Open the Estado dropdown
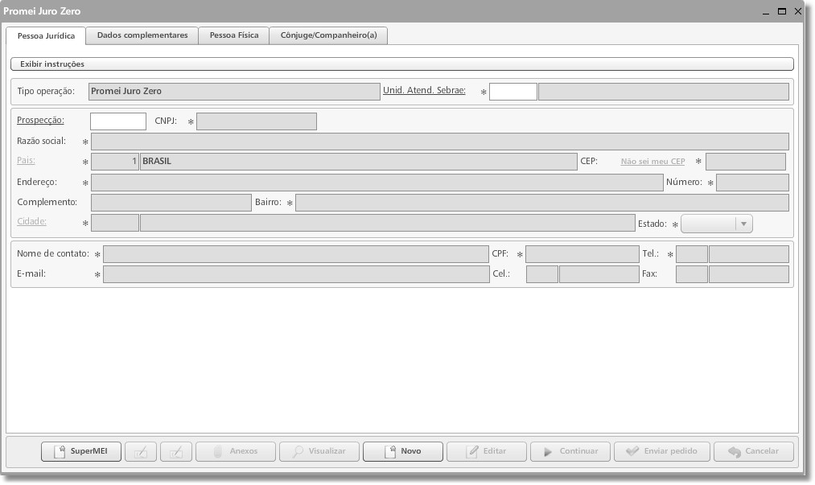This screenshot has width=815, height=485. (x=717, y=224)
